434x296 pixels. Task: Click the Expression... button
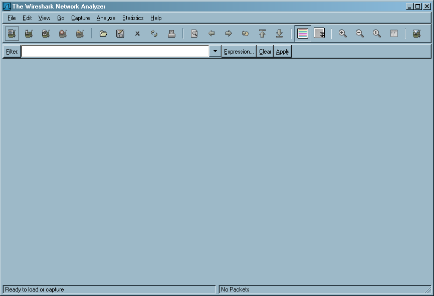point(239,52)
